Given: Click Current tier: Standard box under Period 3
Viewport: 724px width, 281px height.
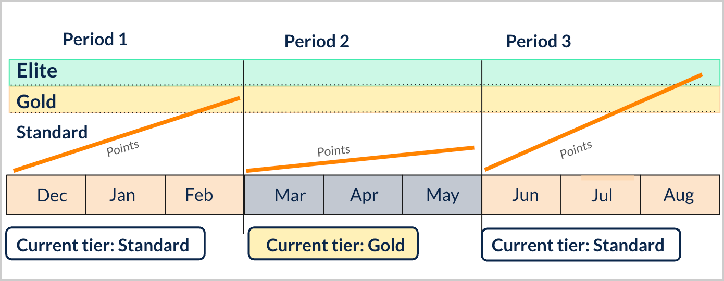Looking at the screenshot, I should pyautogui.click(x=581, y=245).
